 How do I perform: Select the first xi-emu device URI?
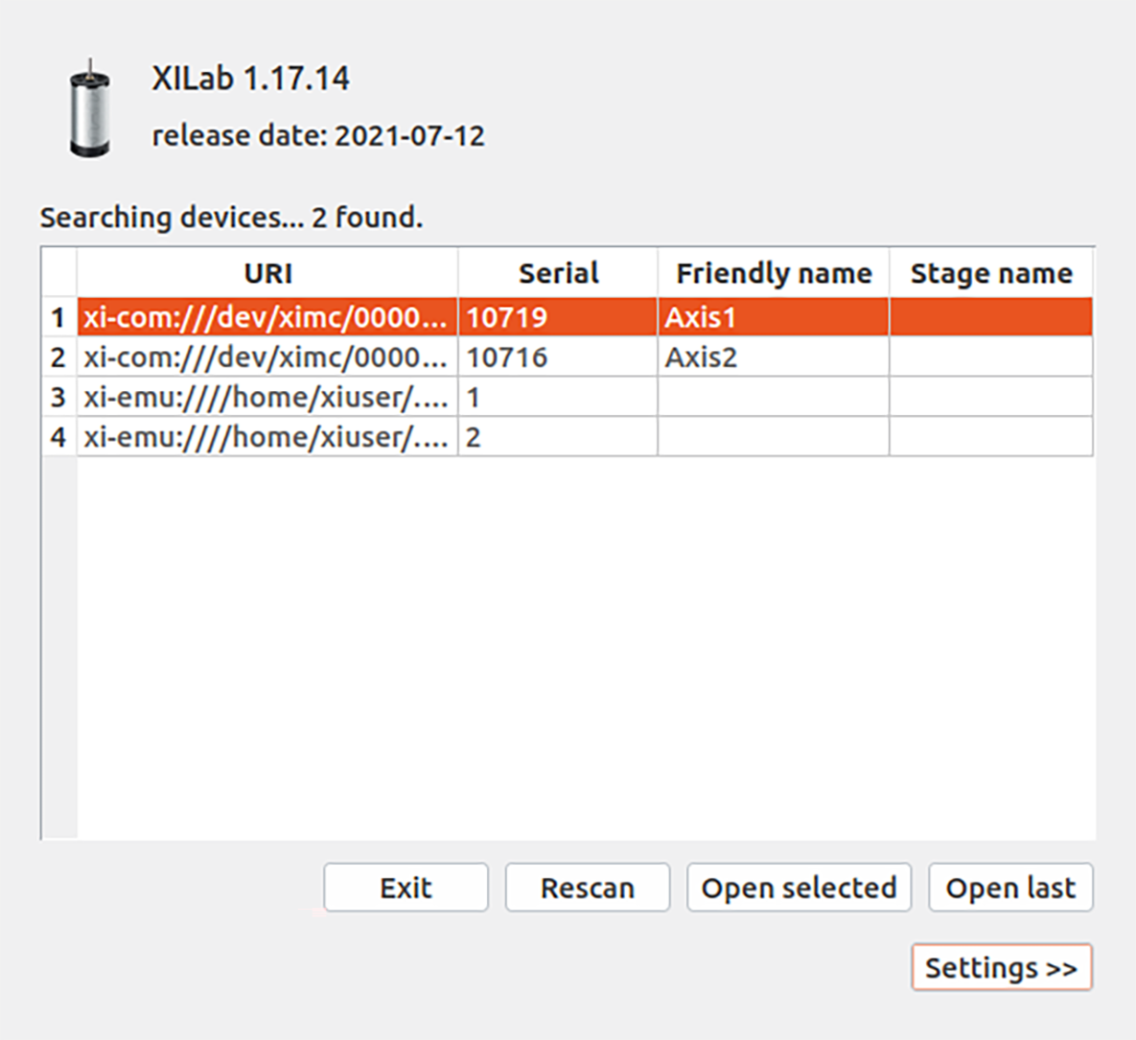click(x=267, y=397)
